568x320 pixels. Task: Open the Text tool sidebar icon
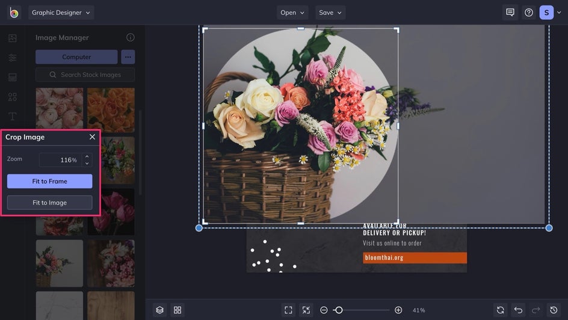[x=12, y=116]
